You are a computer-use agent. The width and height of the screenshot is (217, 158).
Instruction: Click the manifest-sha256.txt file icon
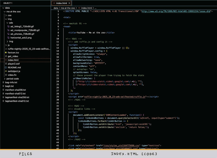(3, 90)
